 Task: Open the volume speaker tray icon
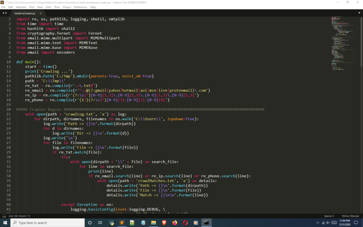coord(328,223)
